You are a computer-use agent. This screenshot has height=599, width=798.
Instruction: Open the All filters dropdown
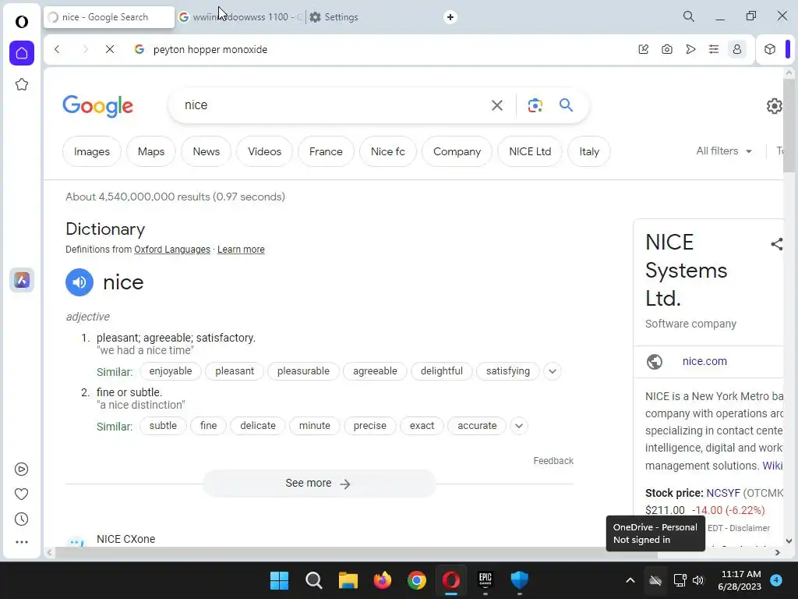tap(724, 151)
